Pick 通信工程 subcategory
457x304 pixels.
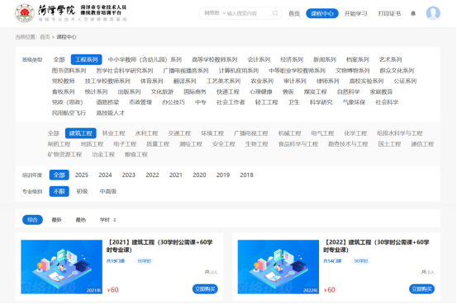pos(422,144)
